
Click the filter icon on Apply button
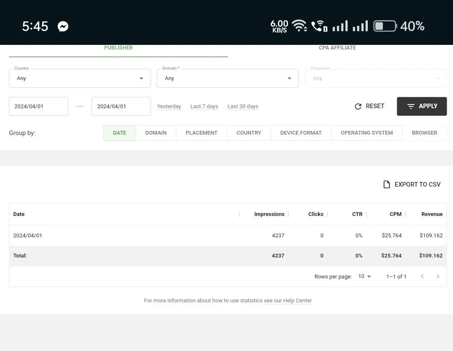pos(411,107)
